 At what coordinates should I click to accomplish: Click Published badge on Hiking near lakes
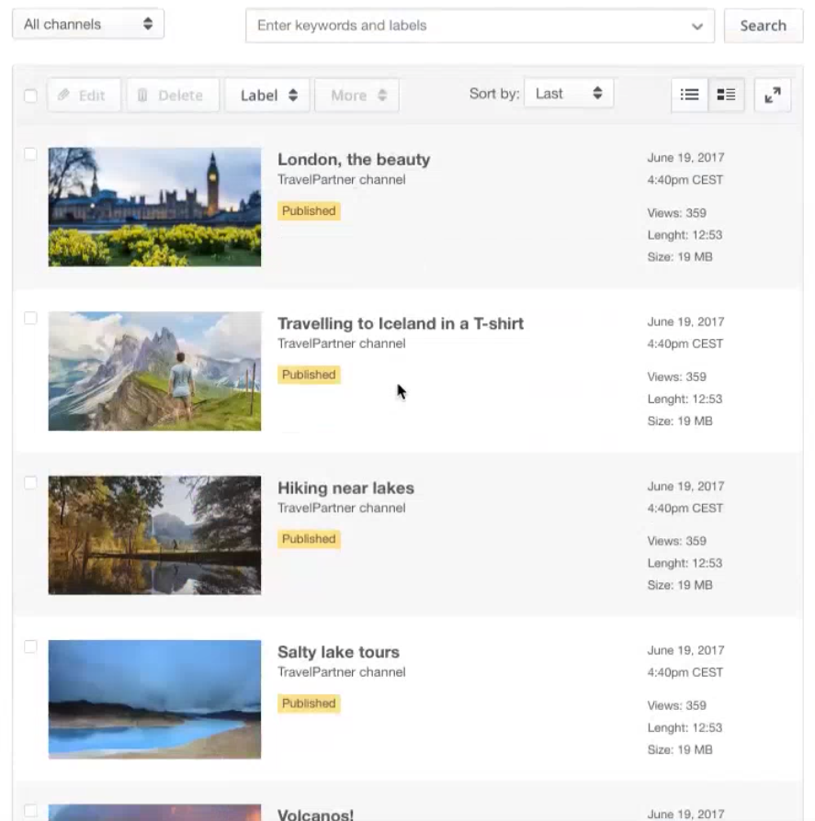(x=309, y=539)
